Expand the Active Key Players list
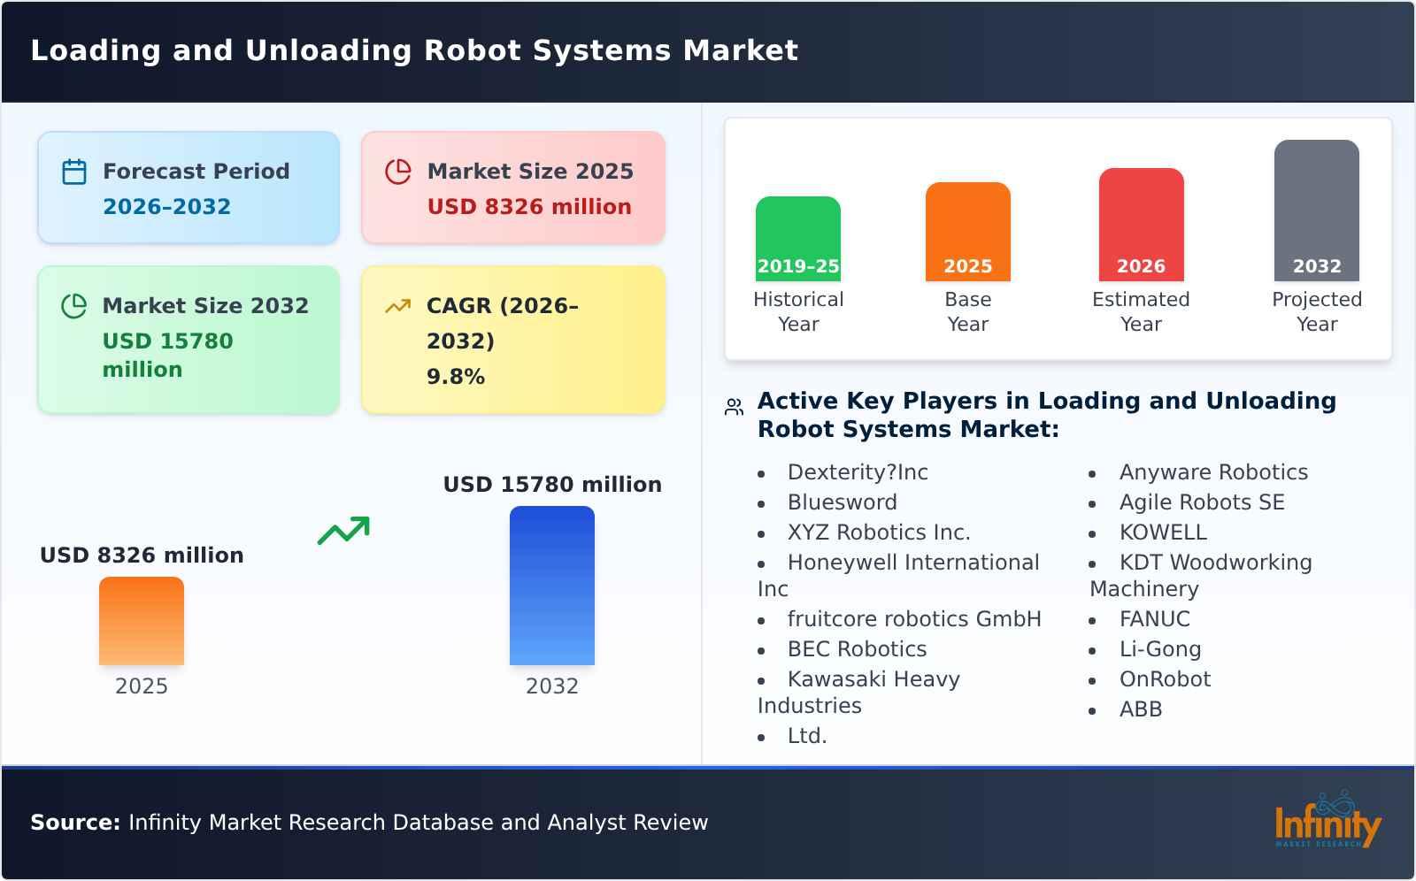 coord(1046,415)
